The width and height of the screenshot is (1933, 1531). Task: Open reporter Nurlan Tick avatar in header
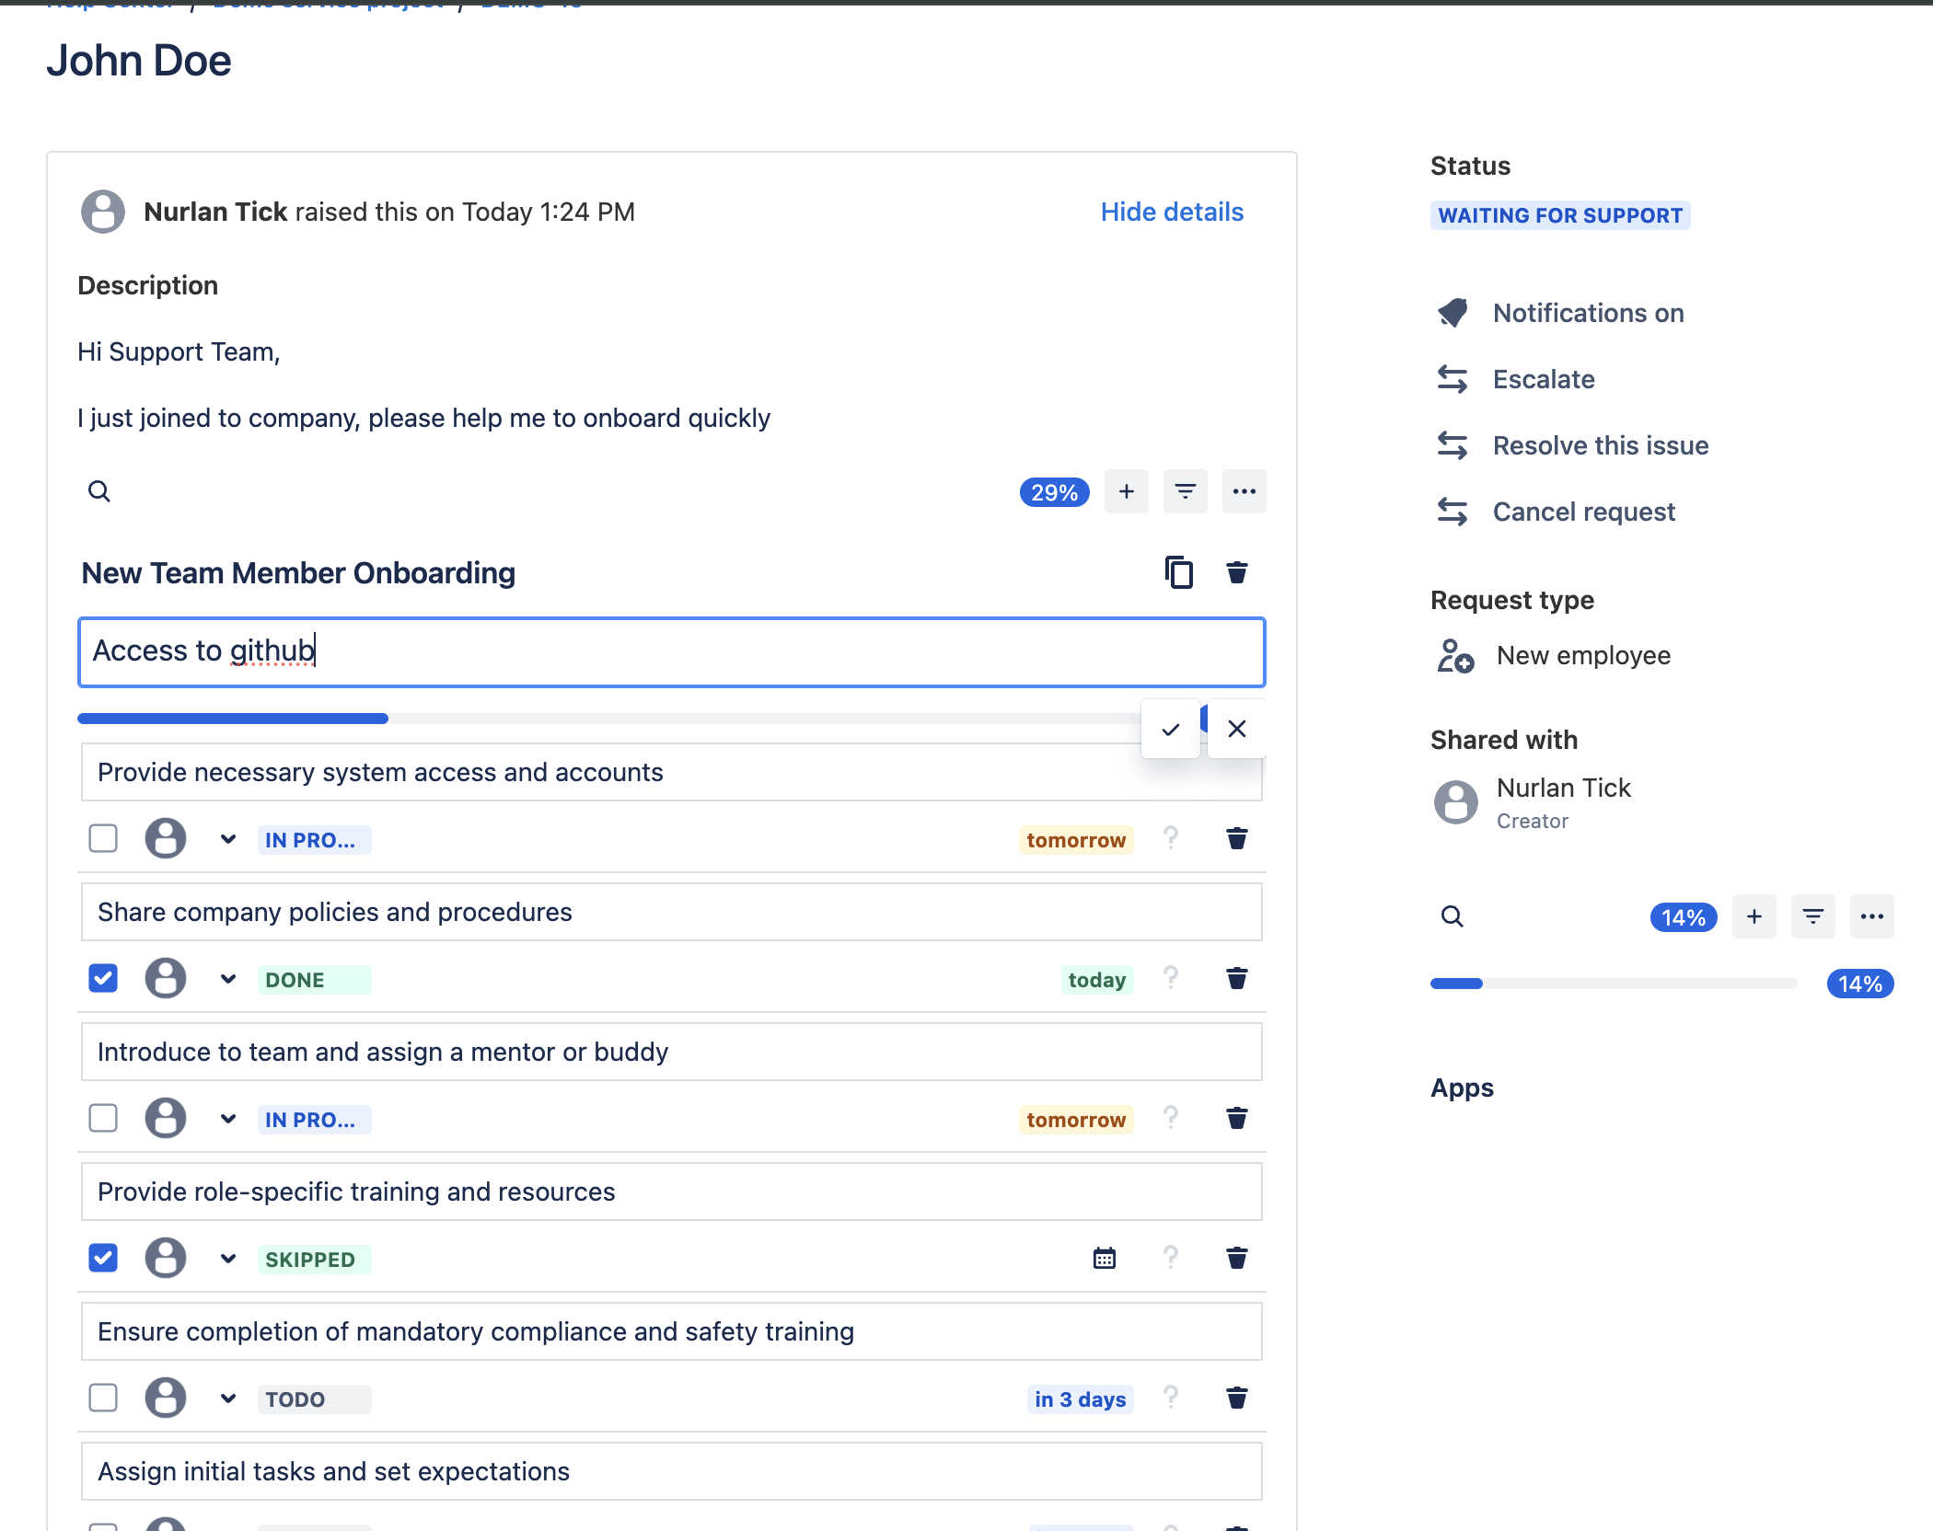pyautogui.click(x=103, y=212)
